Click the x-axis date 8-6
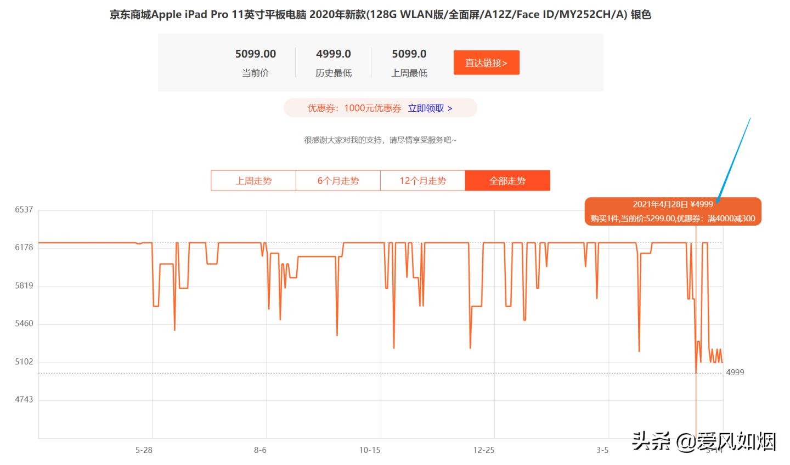Viewport: 790px width, 465px height. [x=260, y=450]
